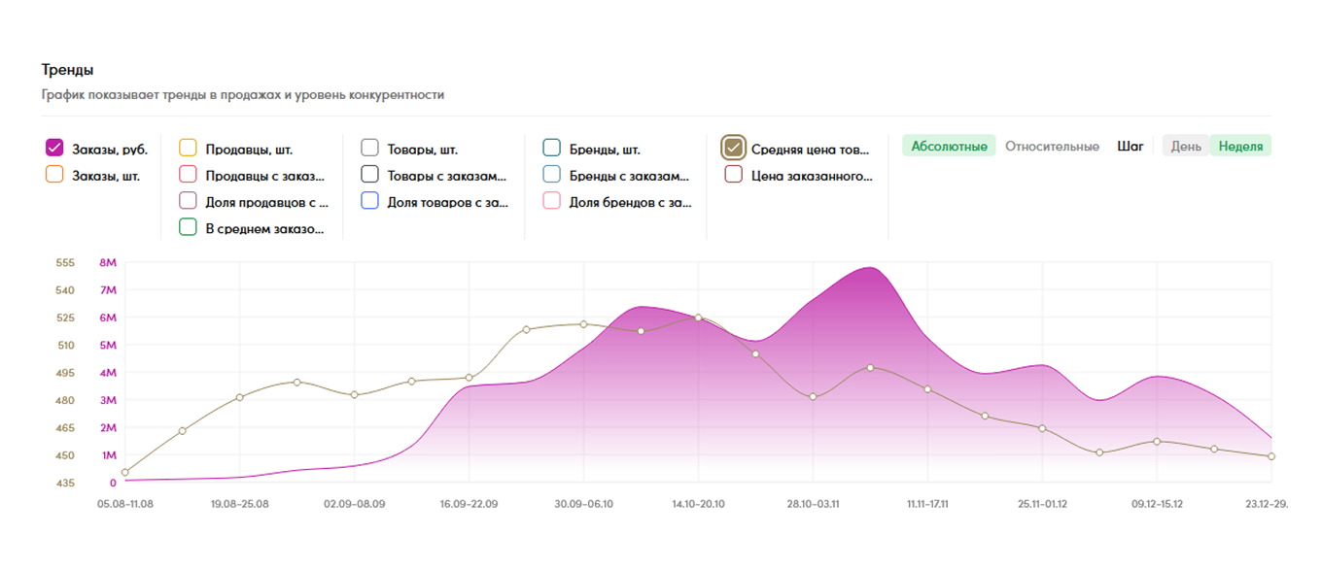Check «Цена заказанного...» checkbox
This screenshot has width=1322, height=569.
733,175
